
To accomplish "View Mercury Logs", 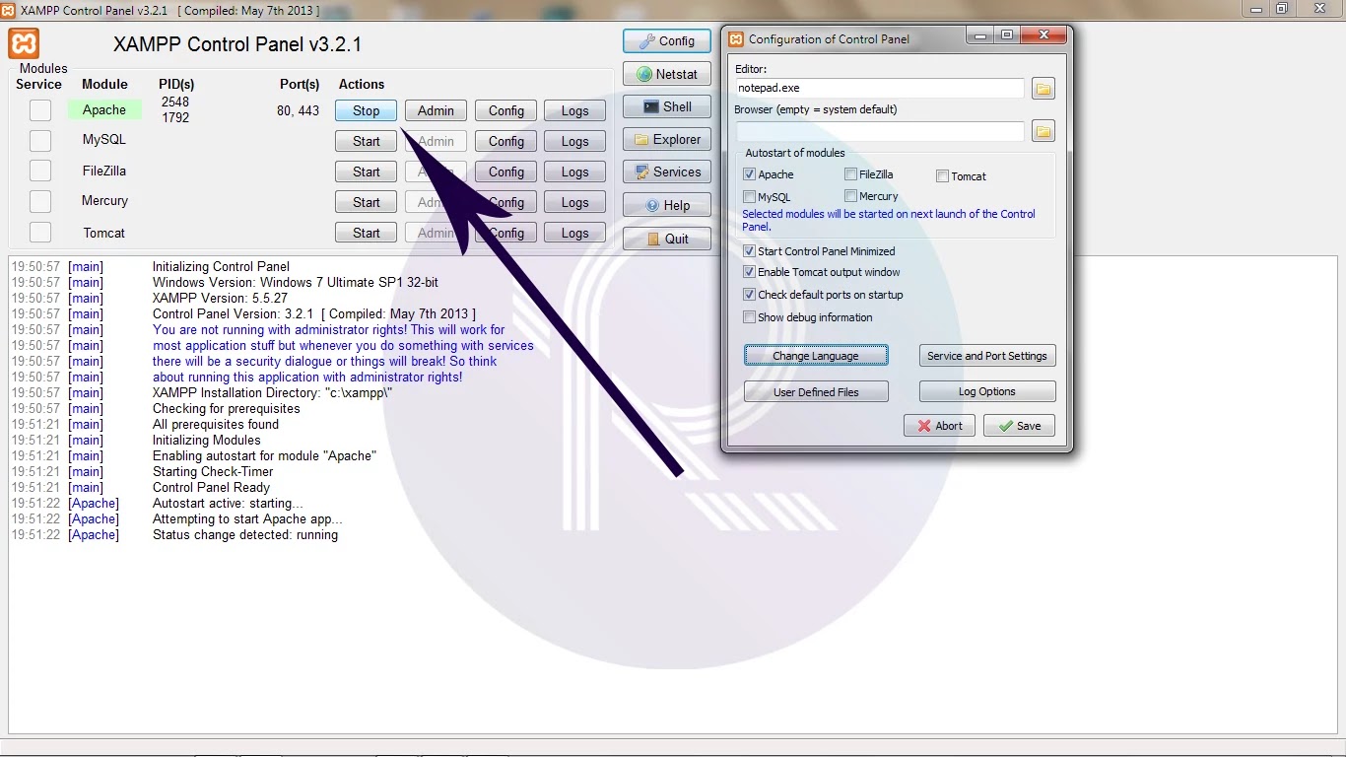I will coord(574,203).
